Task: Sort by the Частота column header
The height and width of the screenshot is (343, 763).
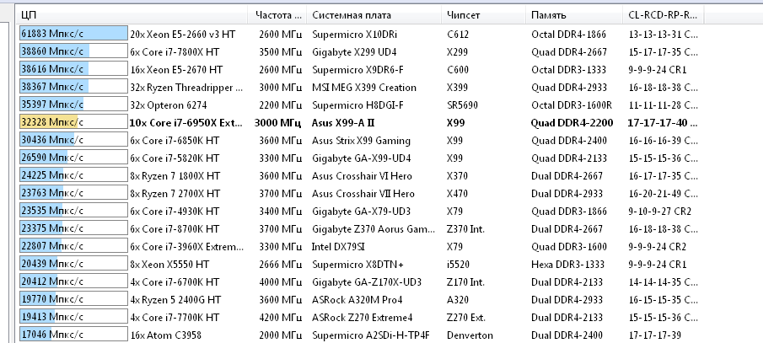Action: 277,15
